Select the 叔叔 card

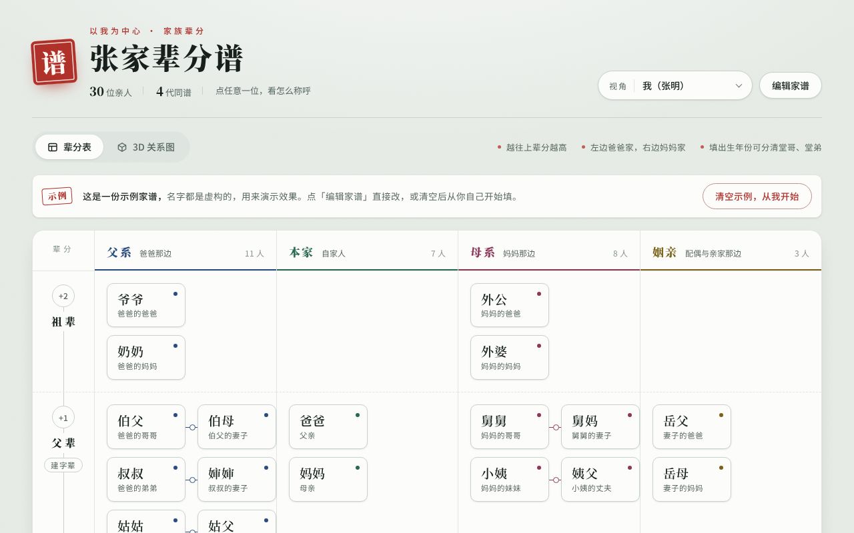(x=146, y=480)
